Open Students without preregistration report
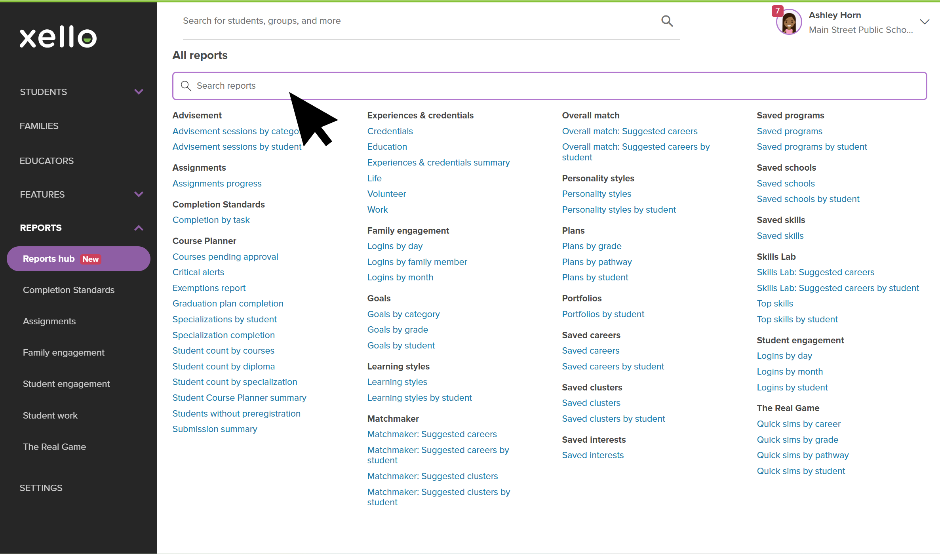This screenshot has height=554, width=940. (236, 413)
